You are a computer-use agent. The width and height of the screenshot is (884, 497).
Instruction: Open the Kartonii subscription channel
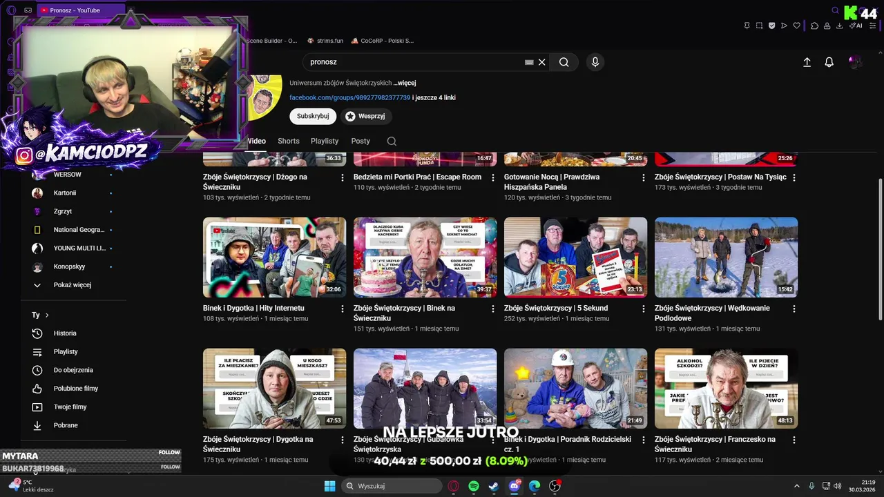pos(65,193)
